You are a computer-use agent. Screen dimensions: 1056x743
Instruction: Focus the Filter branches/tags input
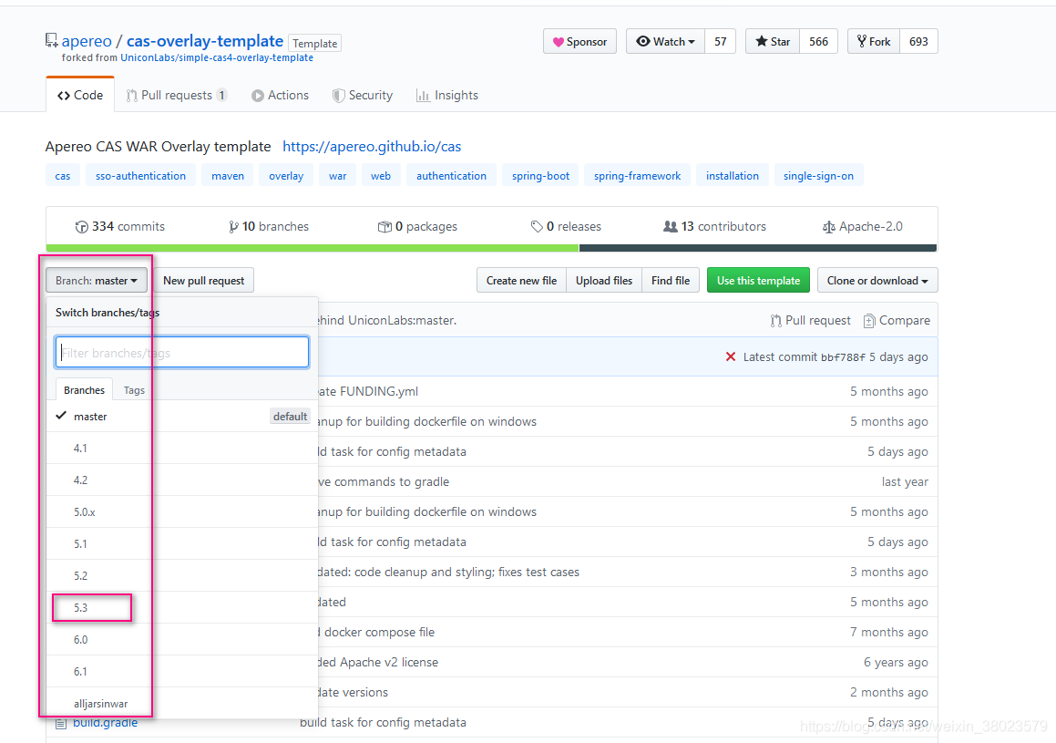(x=182, y=352)
